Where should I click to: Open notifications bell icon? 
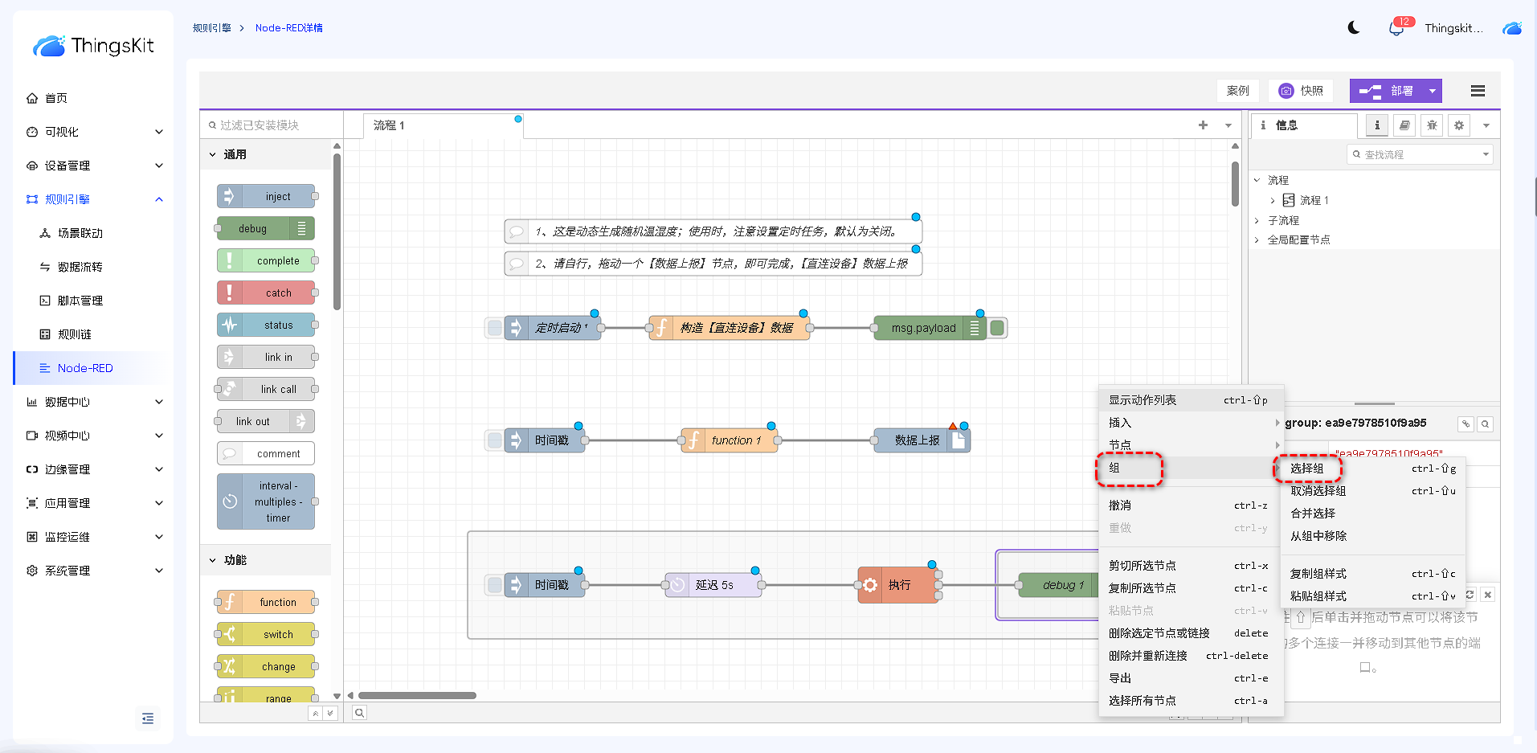[1396, 29]
